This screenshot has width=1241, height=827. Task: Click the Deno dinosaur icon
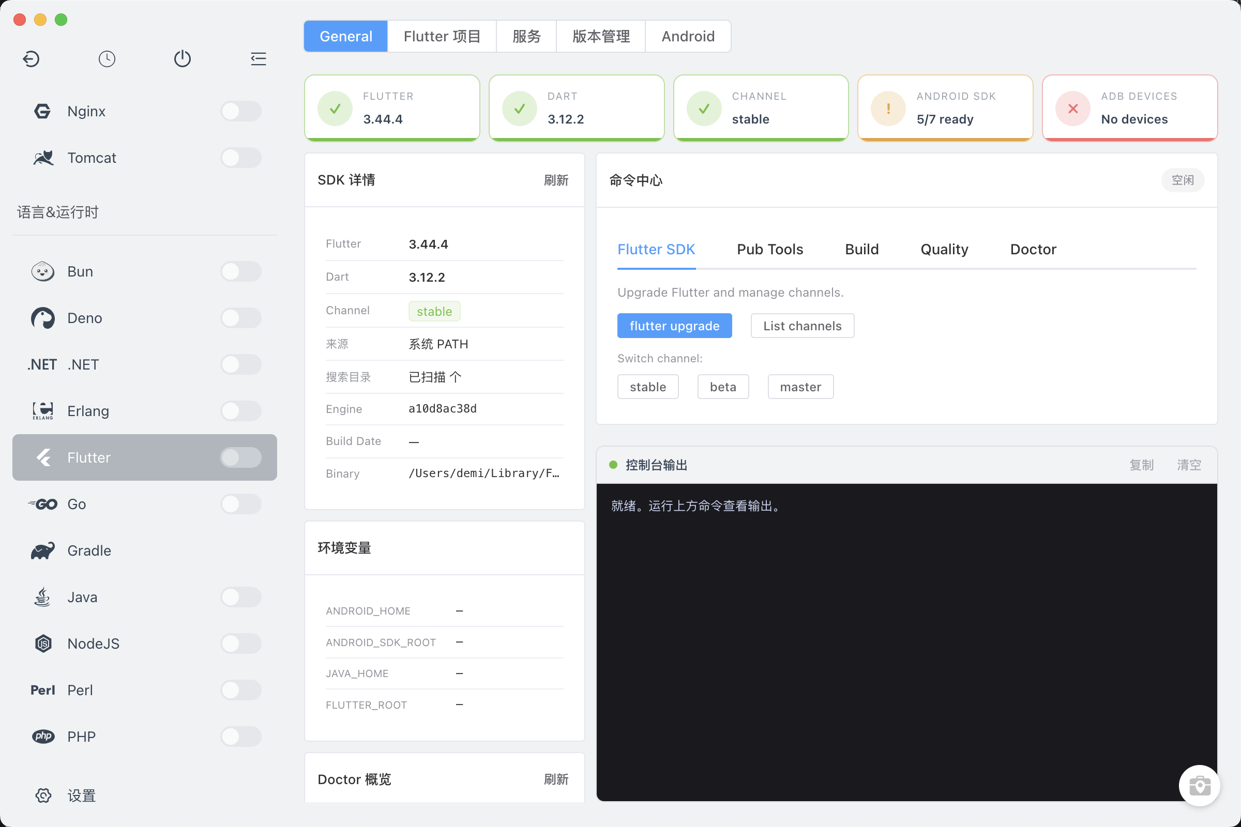pyautogui.click(x=43, y=318)
